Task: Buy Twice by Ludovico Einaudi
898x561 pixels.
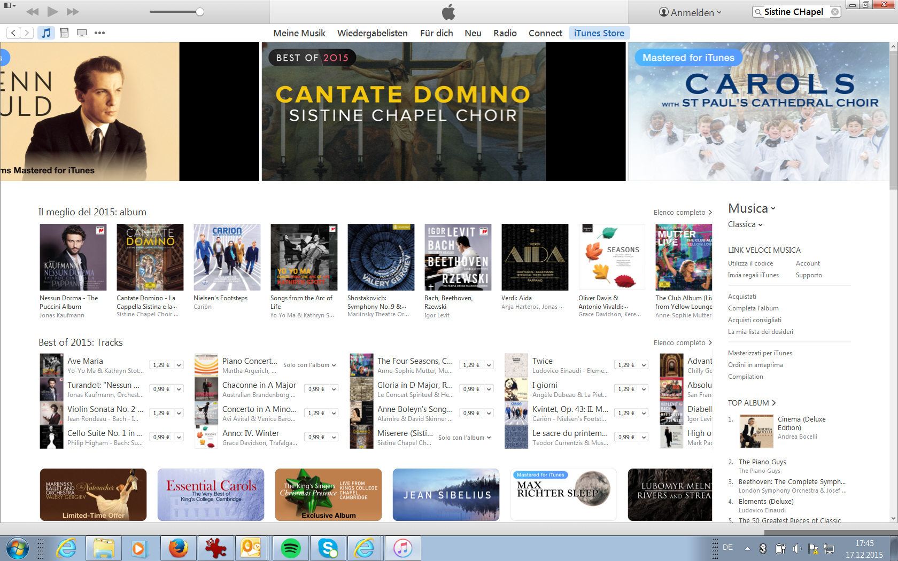Action: point(626,365)
